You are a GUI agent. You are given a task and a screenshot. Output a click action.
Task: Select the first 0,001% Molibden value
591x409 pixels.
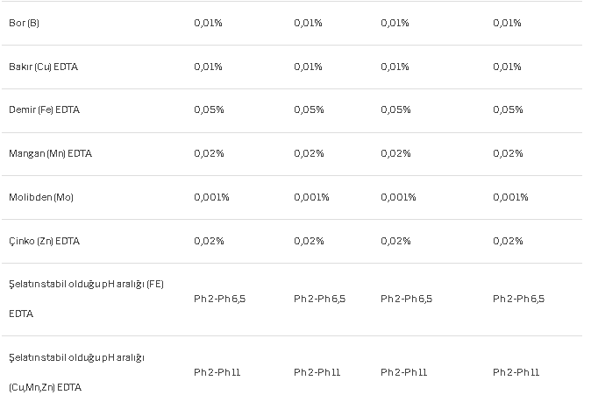(211, 197)
